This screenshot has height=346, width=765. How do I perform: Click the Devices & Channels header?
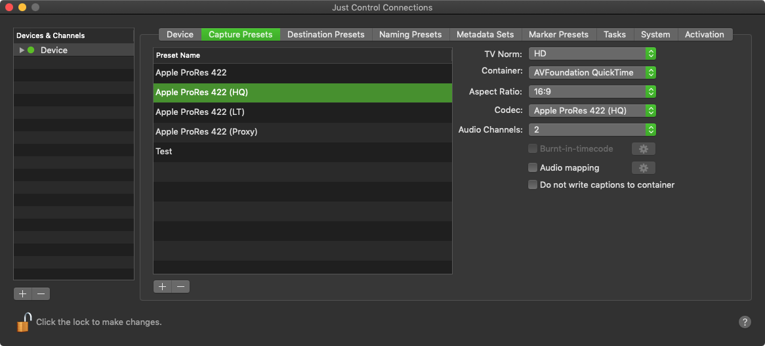click(x=73, y=35)
